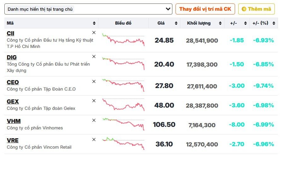The image size is (283, 178).
Task: Remove DIG stock row with X icon
Action: pos(94,56)
